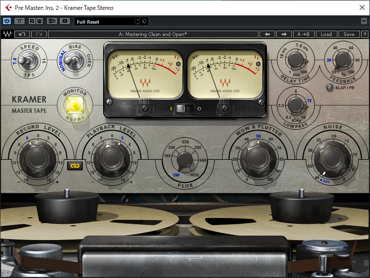Open the Mastering Clean and Open preset menu
The height and width of the screenshot is (278, 370).
point(153,34)
